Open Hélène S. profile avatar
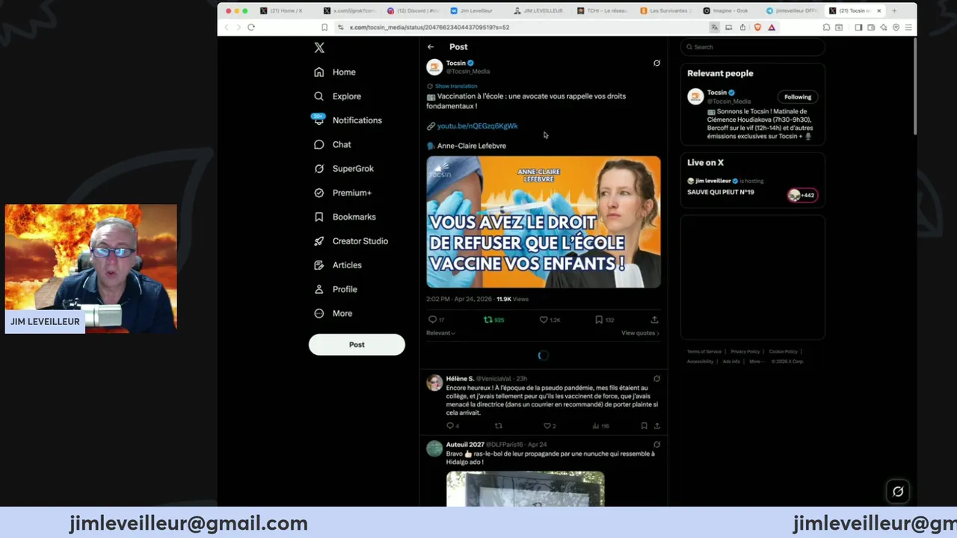Image resolution: width=957 pixels, height=538 pixels. 434,383
